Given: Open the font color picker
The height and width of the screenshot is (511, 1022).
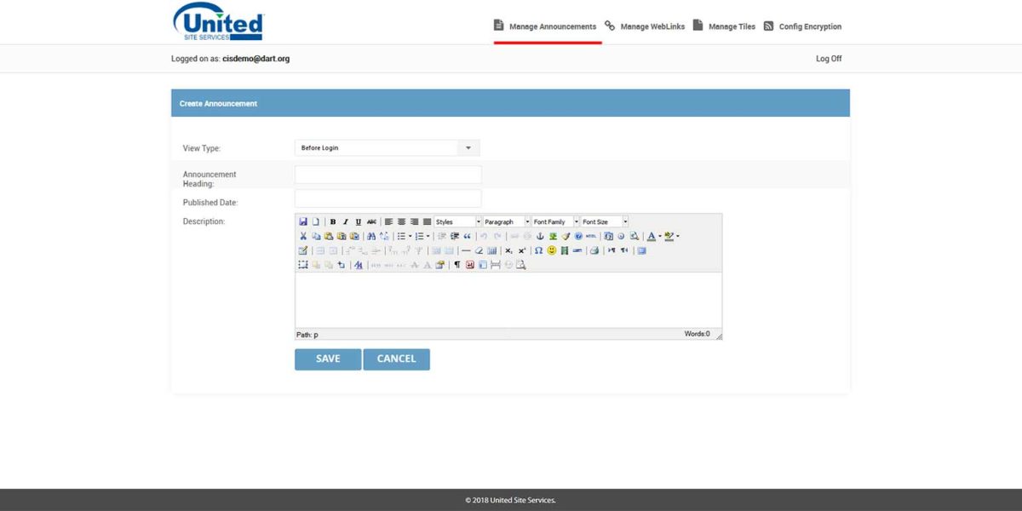Looking at the screenshot, I should 651,236.
